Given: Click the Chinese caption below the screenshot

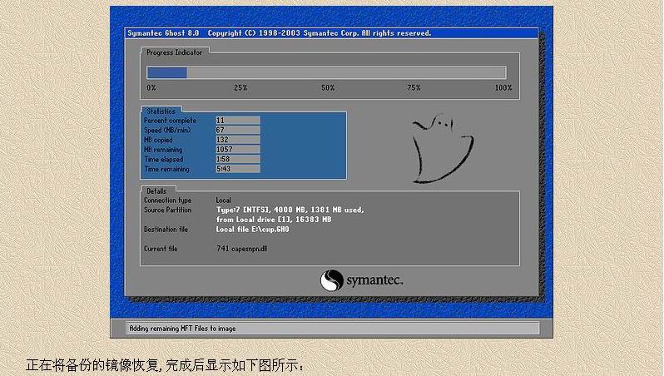Looking at the screenshot, I should [x=164, y=365].
